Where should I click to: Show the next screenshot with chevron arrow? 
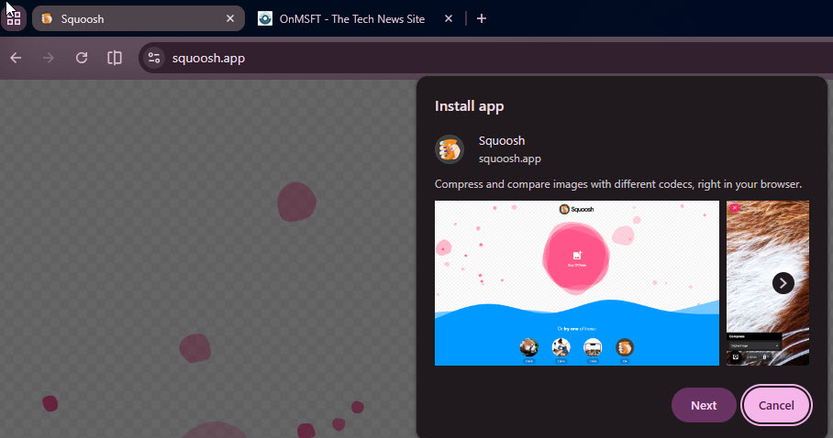783,283
